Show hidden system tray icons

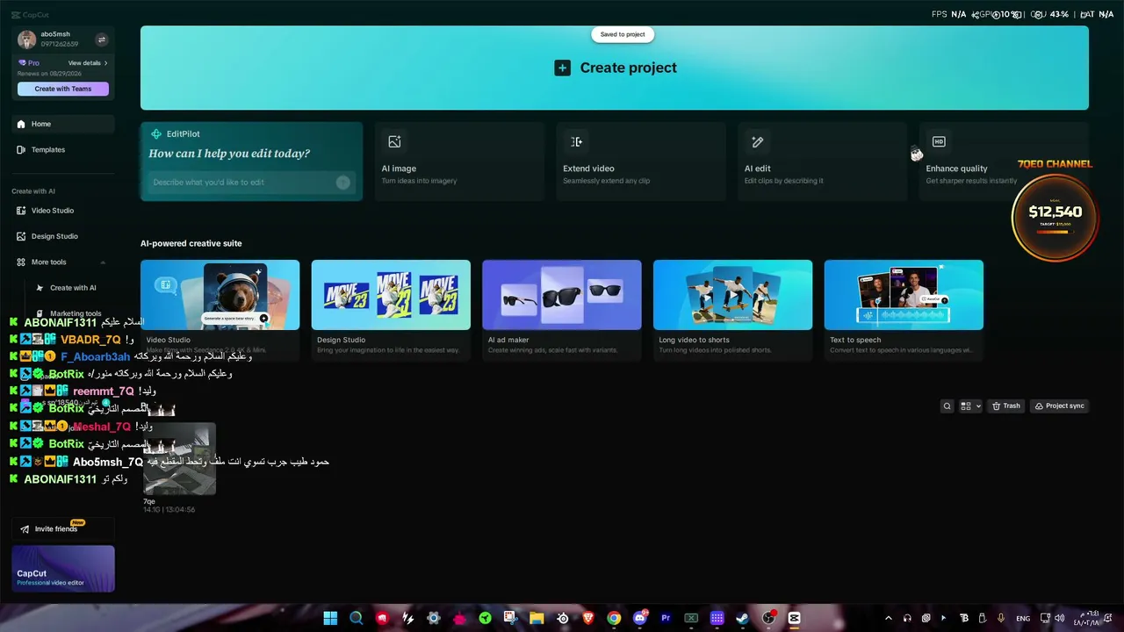point(888,618)
